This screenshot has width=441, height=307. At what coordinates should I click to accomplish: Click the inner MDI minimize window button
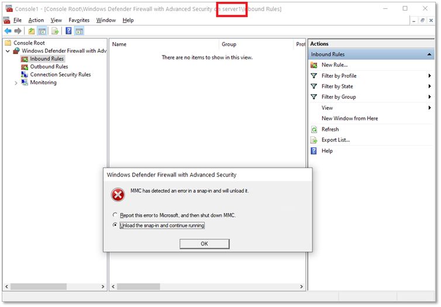click(x=414, y=20)
